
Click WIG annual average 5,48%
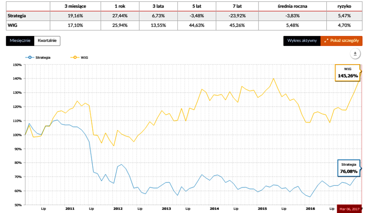[x=293, y=25]
